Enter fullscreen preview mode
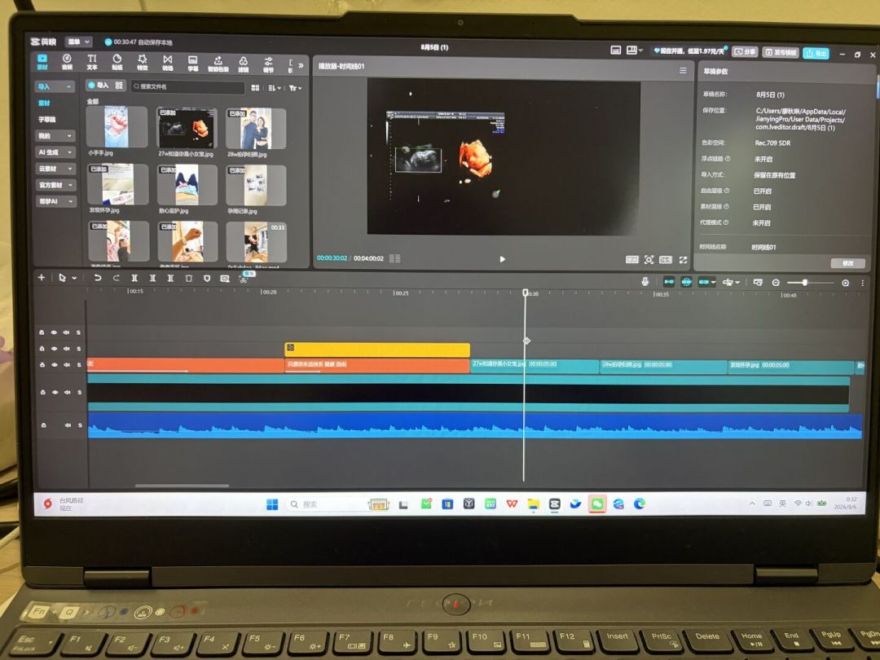The image size is (880, 660). pos(683,260)
